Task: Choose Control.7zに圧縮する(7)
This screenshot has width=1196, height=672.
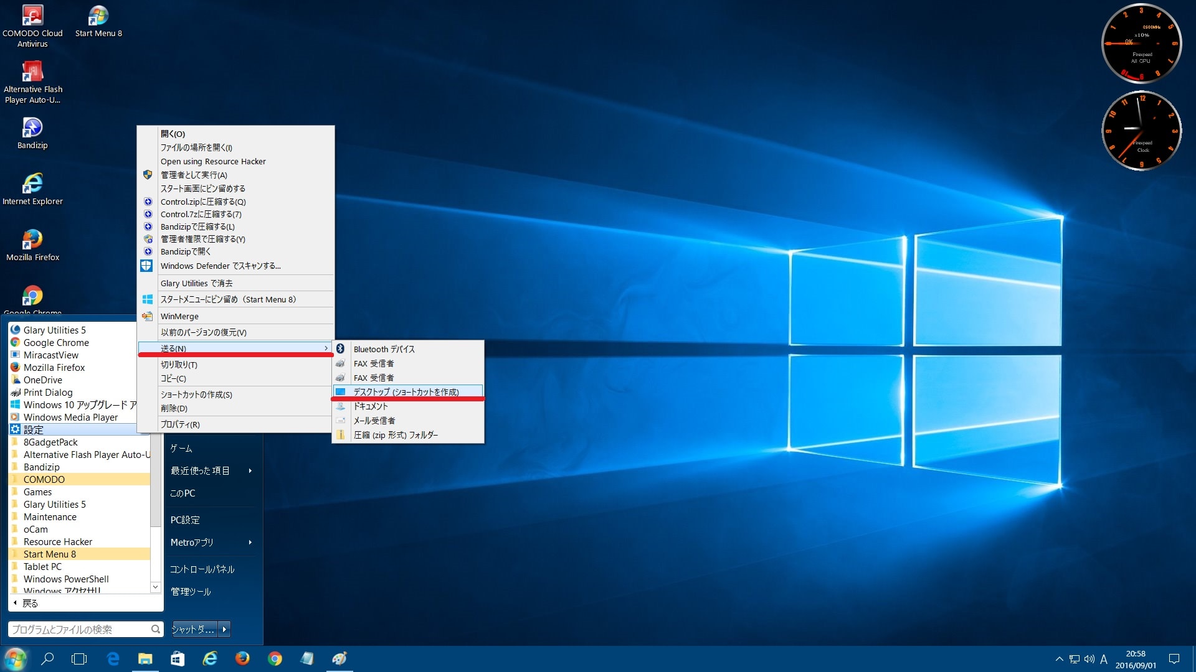Action: [x=235, y=214]
